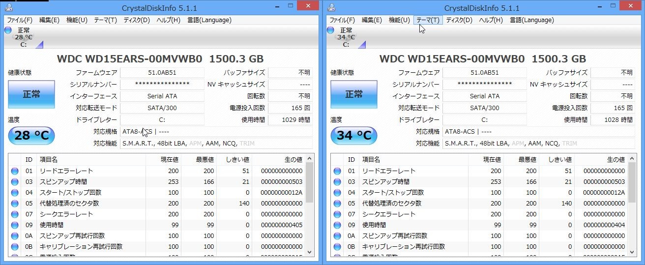
Task: Open highlighted テーマ(T) menu in right window
Action: coord(428,20)
